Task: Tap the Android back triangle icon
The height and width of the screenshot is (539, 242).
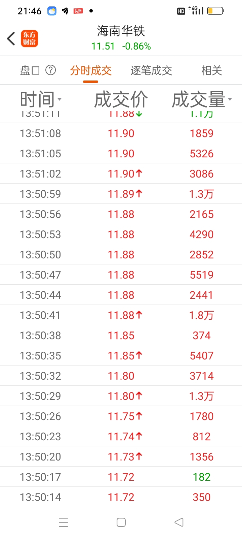Action: (x=179, y=522)
